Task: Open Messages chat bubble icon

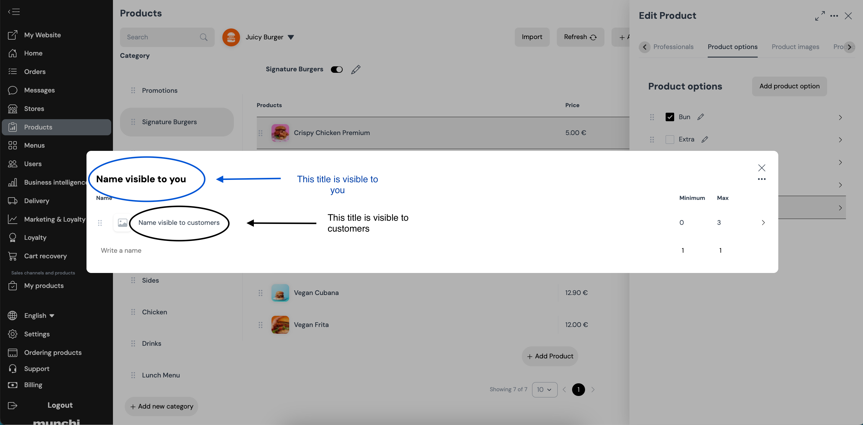Action: (x=13, y=90)
